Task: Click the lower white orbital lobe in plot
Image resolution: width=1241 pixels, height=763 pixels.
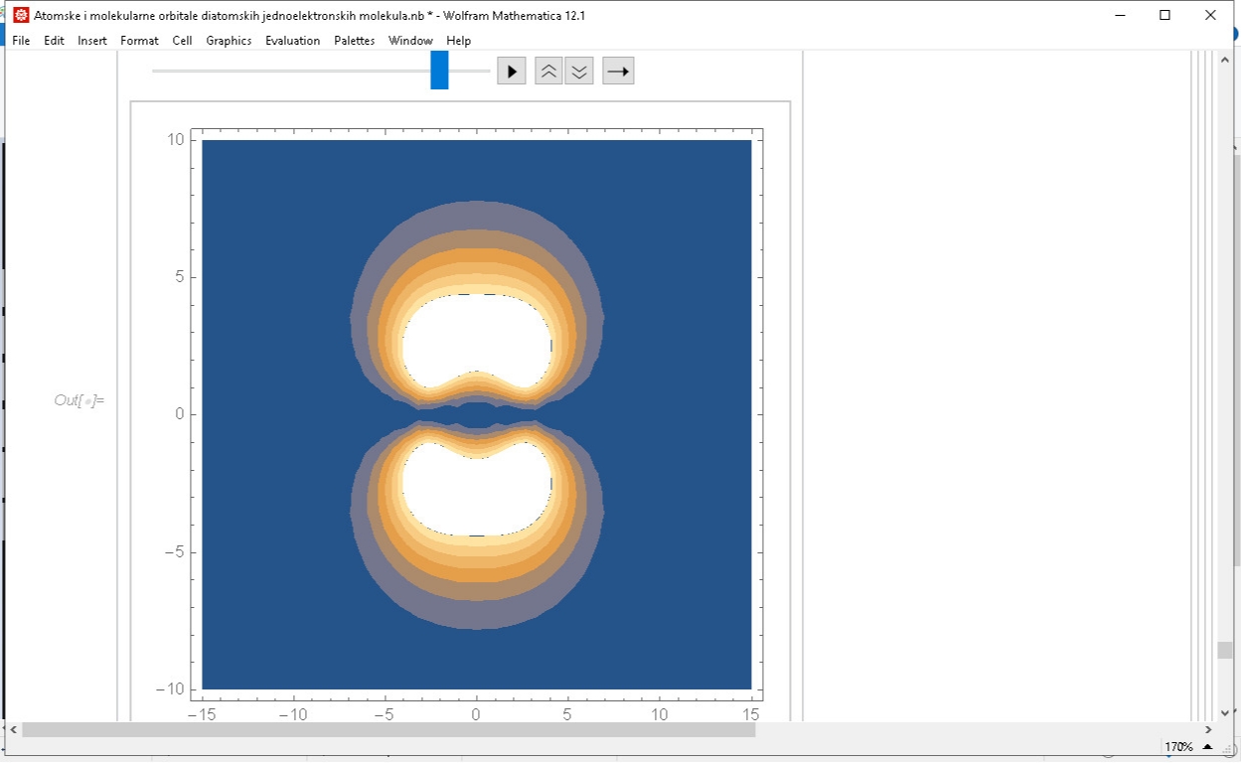Action: pyautogui.click(x=477, y=489)
